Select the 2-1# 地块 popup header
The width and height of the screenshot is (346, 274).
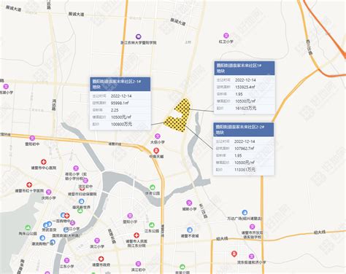pos(120,84)
